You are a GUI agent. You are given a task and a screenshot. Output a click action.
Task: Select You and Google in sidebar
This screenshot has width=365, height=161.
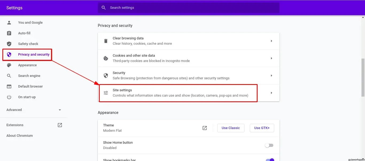pyautogui.click(x=30, y=23)
